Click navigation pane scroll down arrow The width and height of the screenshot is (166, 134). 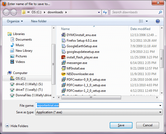pos(54,97)
